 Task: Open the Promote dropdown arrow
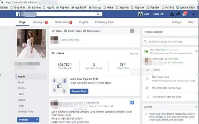pyautogui.click(x=37, y=120)
